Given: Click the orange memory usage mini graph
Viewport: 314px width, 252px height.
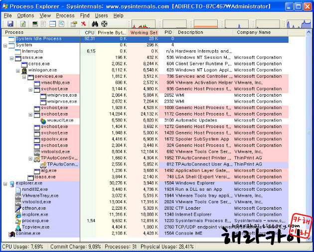Looking at the screenshot, I should (x=206, y=24).
